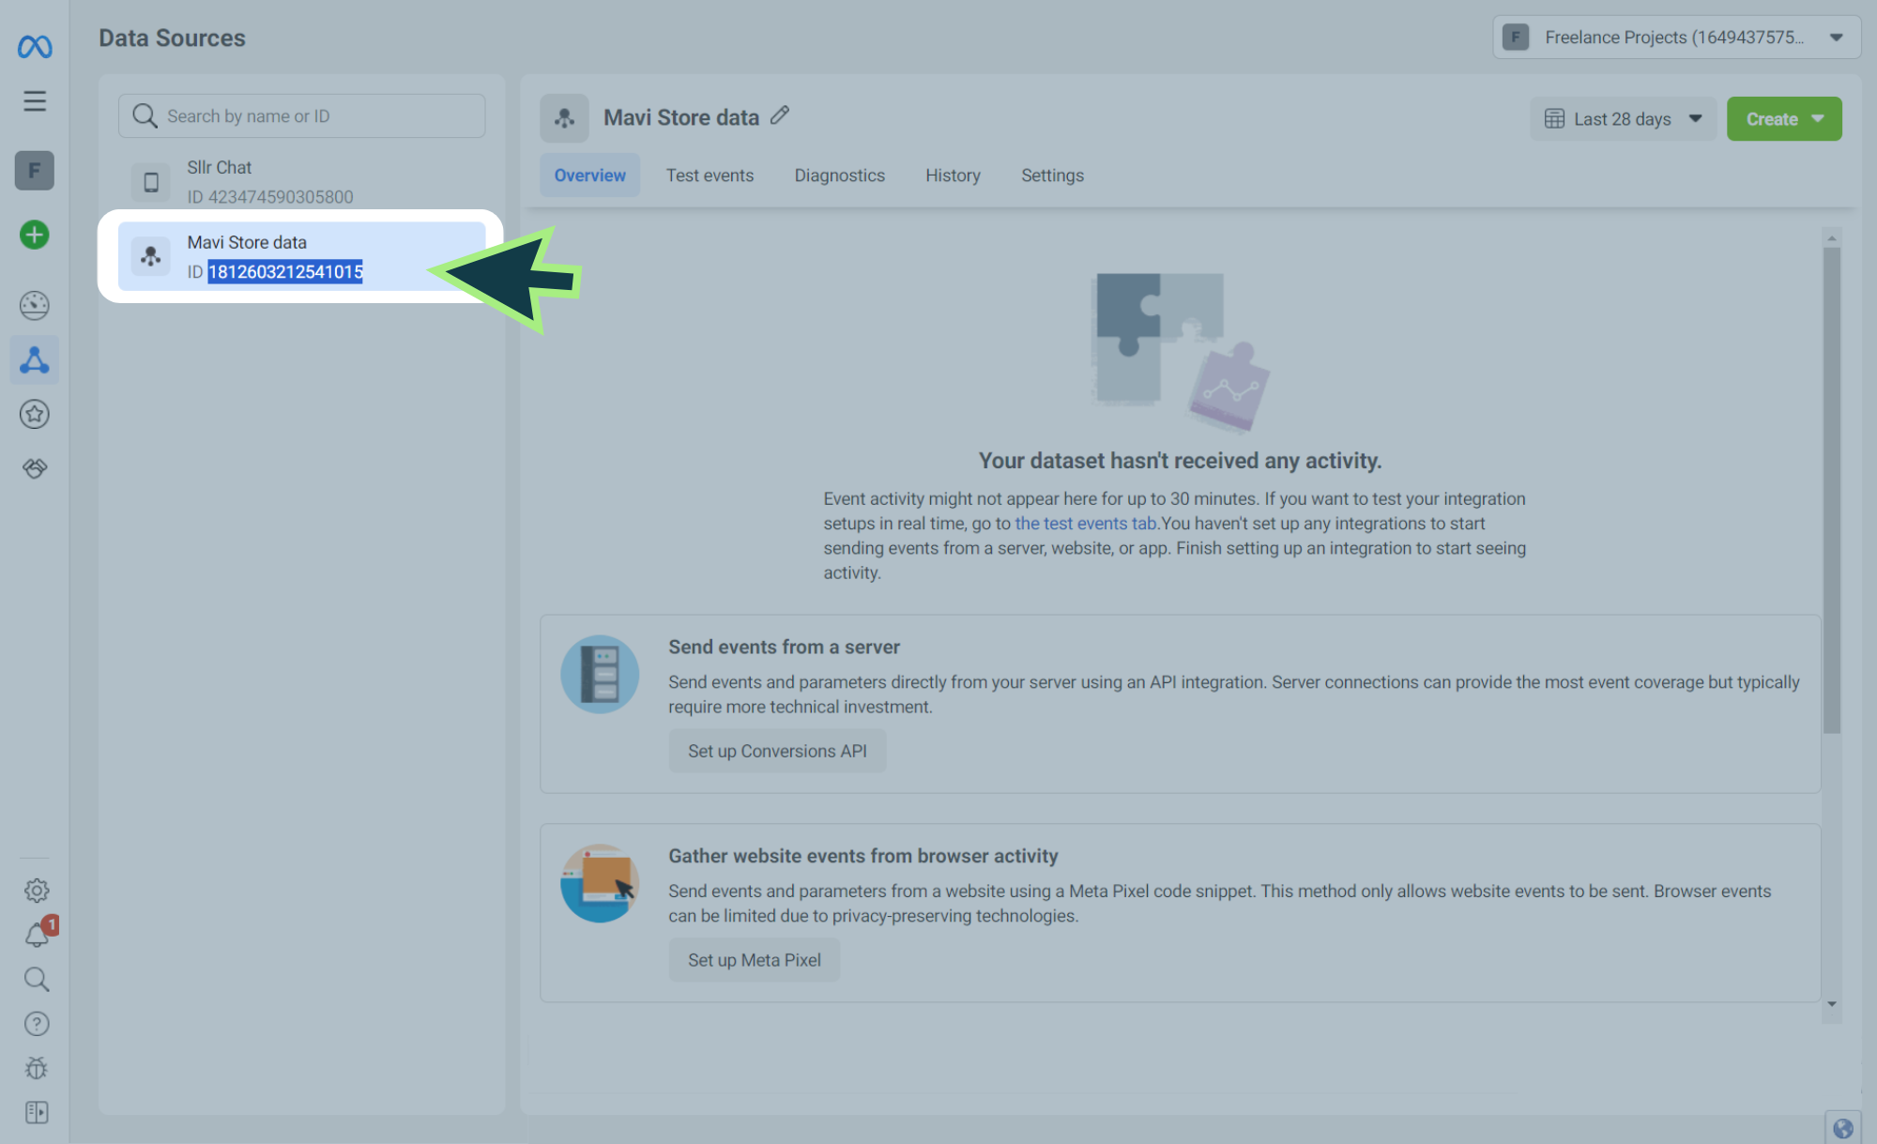Open the hamburger menu in sidebar

pyautogui.click(x=35, y=101)
